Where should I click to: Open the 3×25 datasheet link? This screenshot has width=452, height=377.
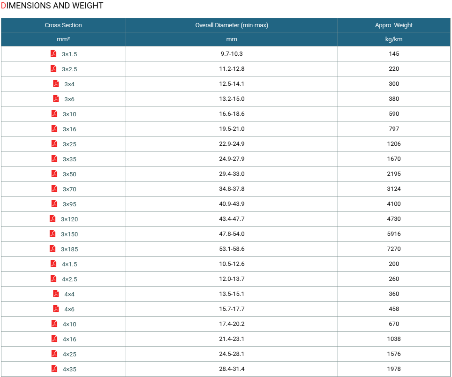click(x=69, y=144)
